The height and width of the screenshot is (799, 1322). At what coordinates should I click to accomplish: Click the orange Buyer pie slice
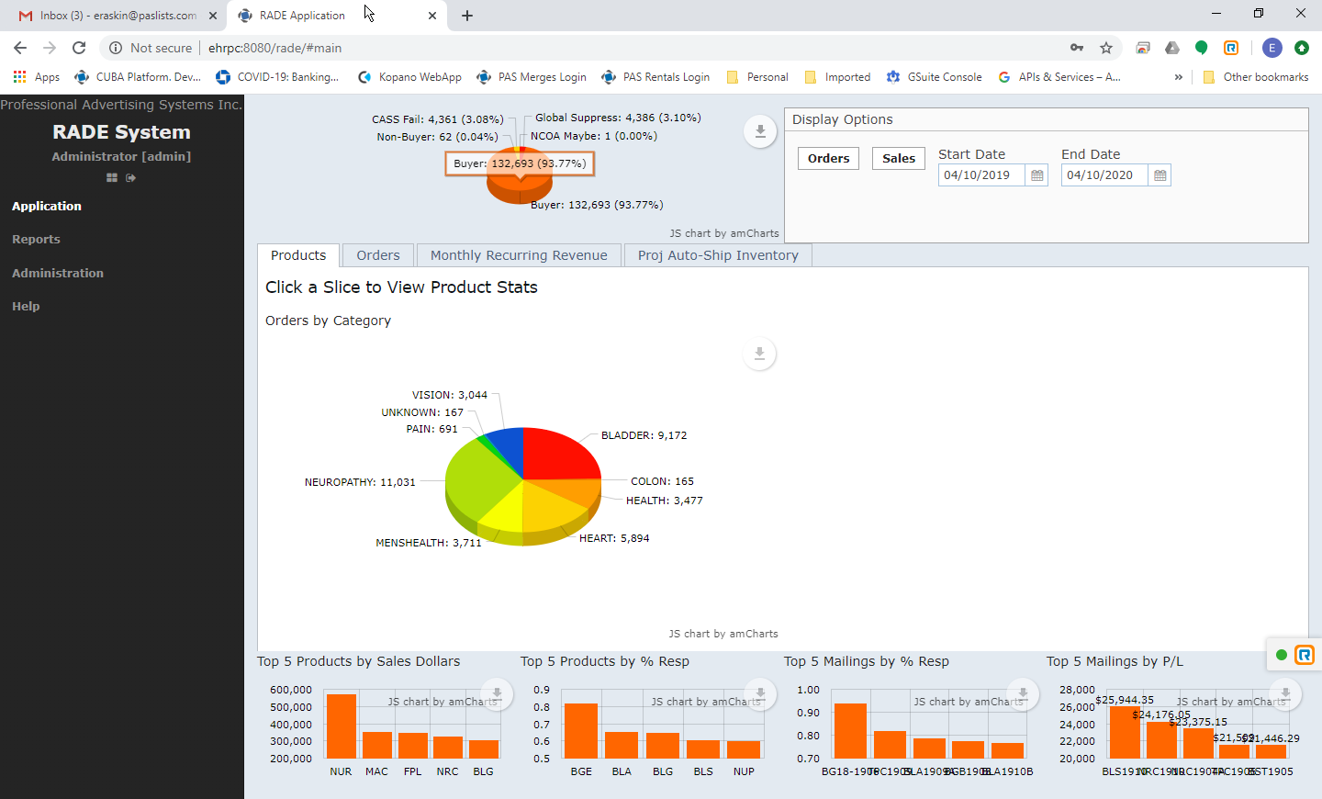[520, 188]
